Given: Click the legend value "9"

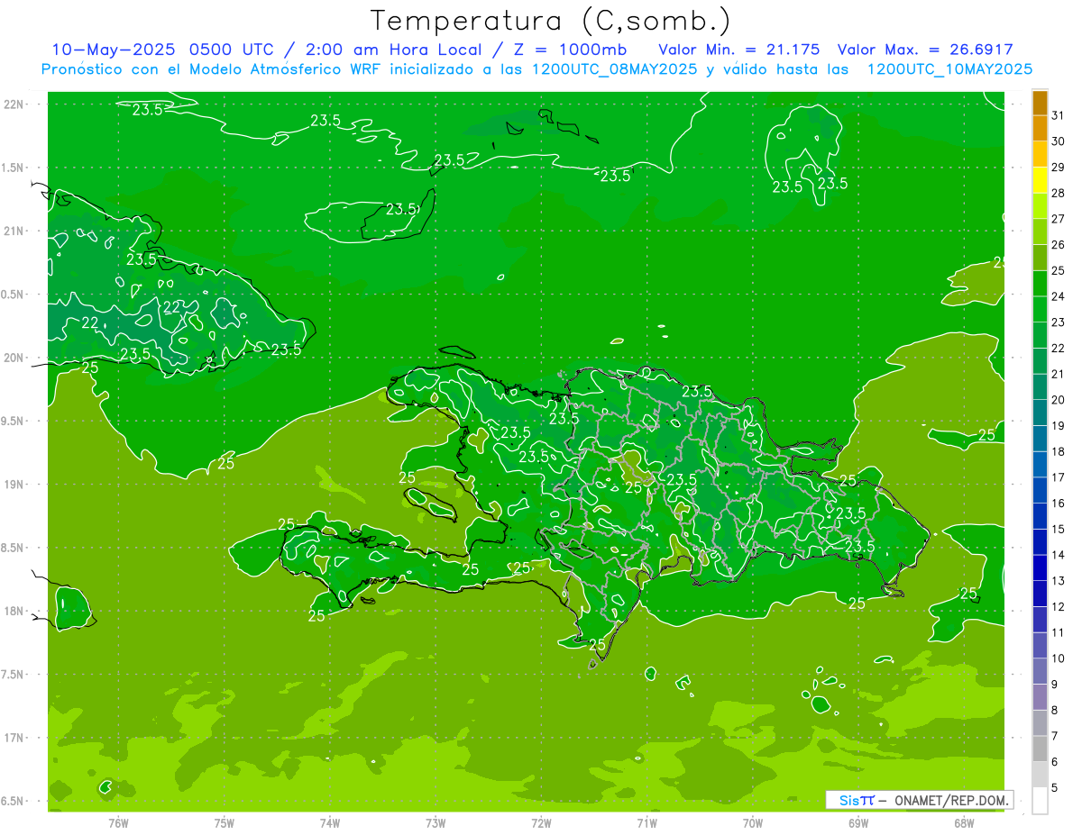Looking at the screenshot, I should pos(1055,685).
